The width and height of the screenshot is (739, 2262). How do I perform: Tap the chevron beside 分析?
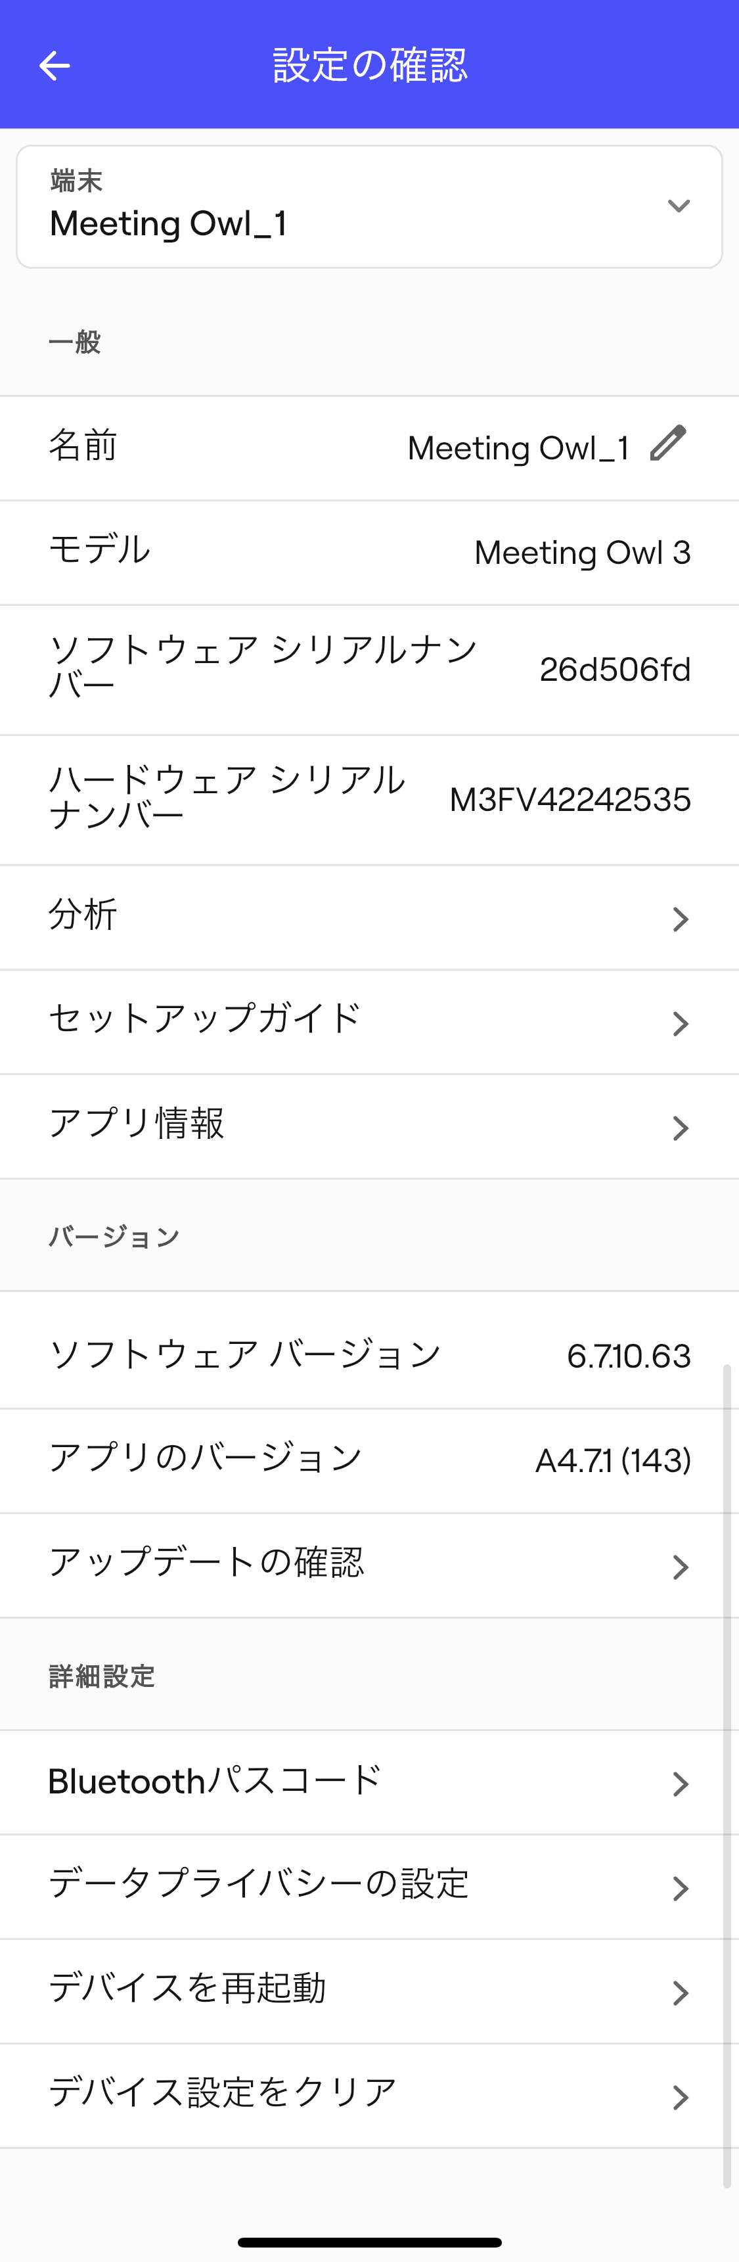pyautogui.click(x=680, y=919)
